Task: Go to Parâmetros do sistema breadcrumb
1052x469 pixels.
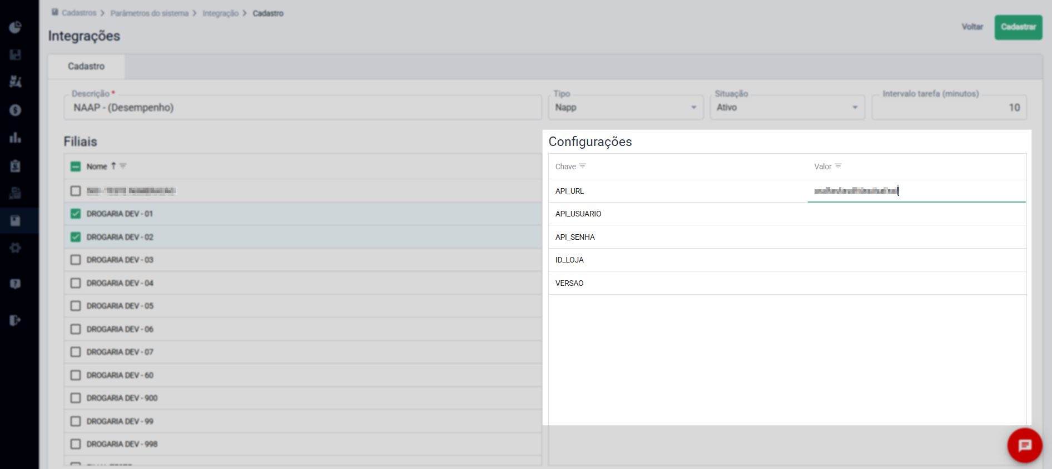Action: pyautogui.click(x=149, y=13)
